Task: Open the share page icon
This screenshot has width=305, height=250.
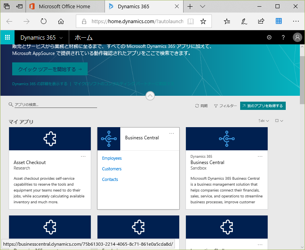Action: [x=261, y=21]
